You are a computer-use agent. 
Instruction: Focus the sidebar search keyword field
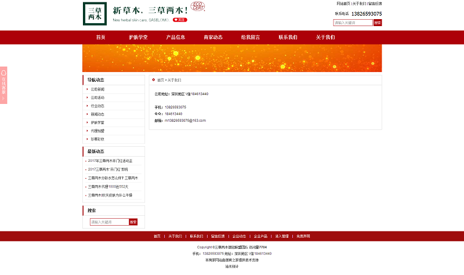pyautogui.click(x=109, y=222)
